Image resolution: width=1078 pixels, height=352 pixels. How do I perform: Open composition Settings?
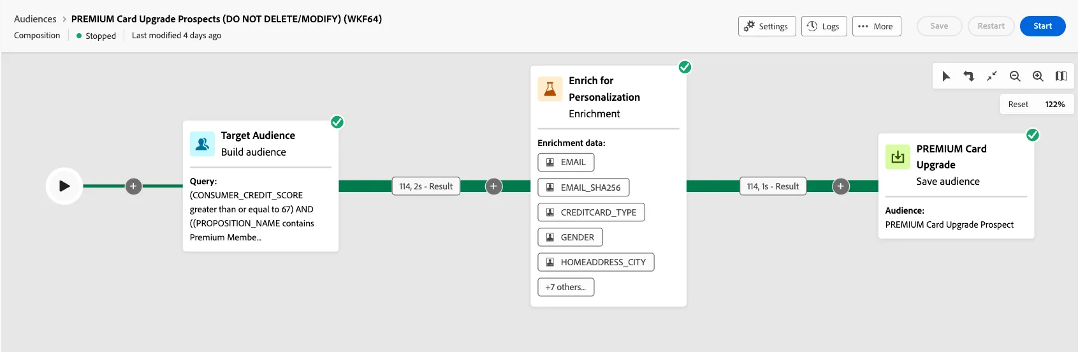[767, 26]
